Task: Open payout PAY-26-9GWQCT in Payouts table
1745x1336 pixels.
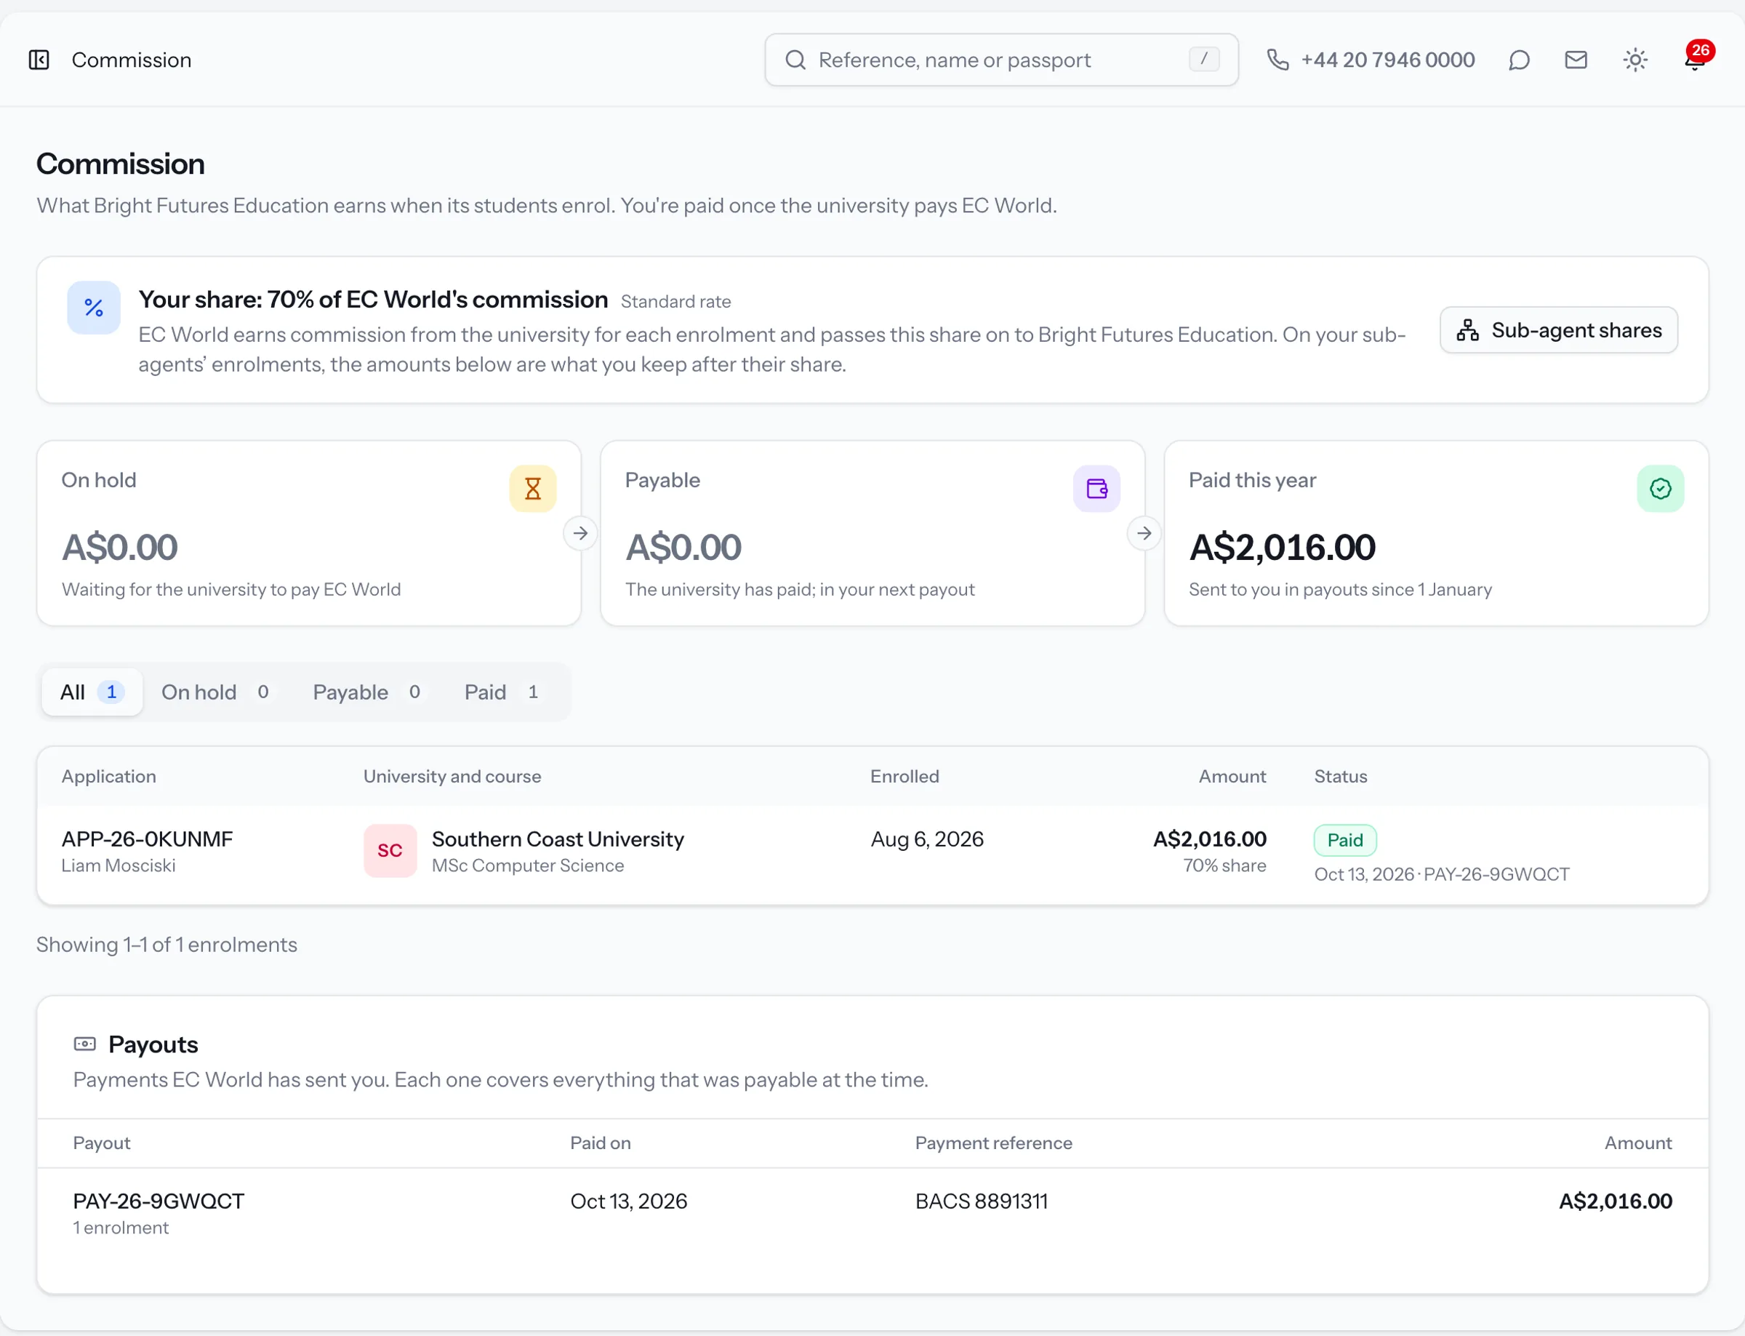Action: (159, 1201)
